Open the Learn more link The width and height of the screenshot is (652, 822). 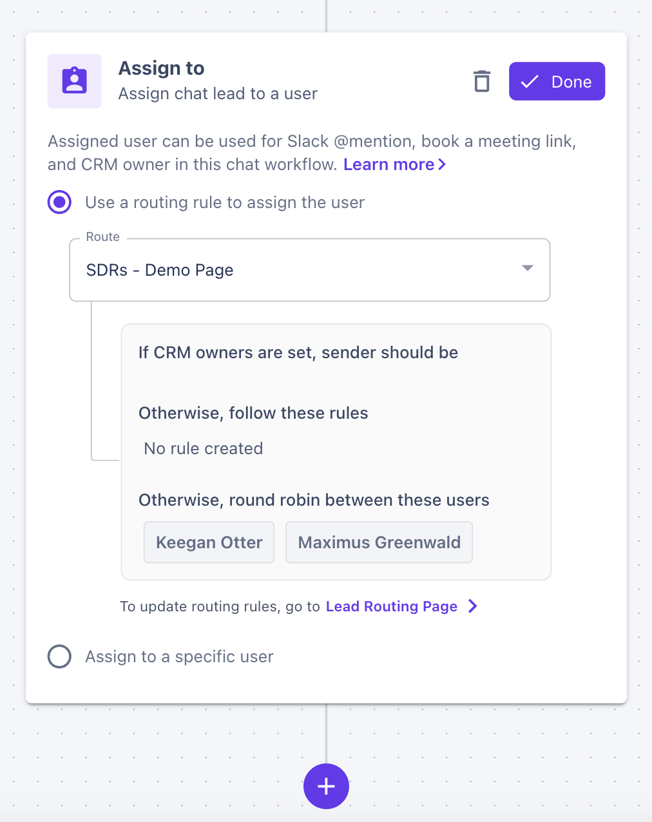(388, 164)
